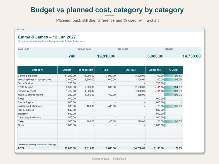Screen dimensions: 219x164
Task: Click Venue & catering still due 8,200.00
Action: [130, 76]
